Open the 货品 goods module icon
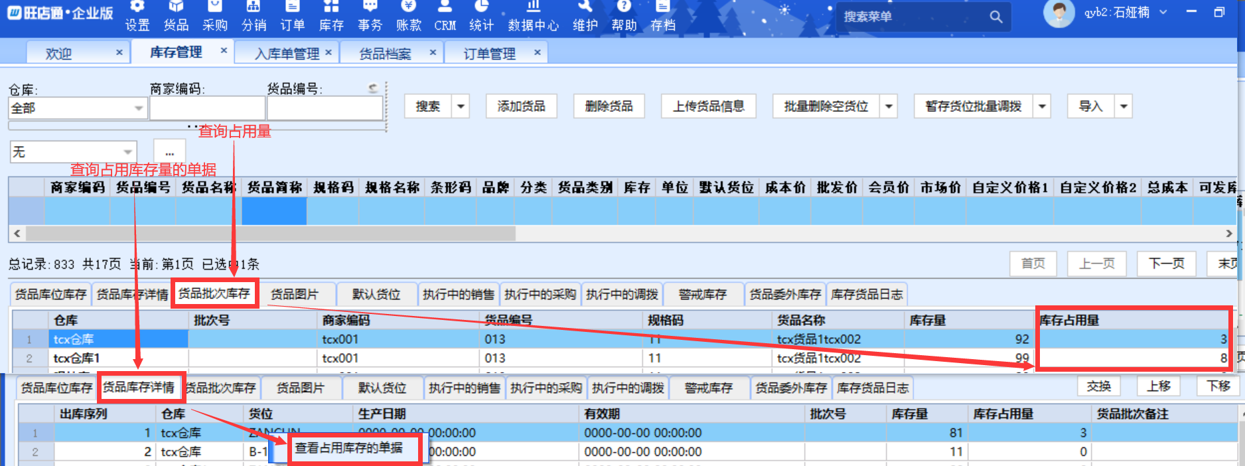Screen dimensions: 1245x466 pos(176,16)
